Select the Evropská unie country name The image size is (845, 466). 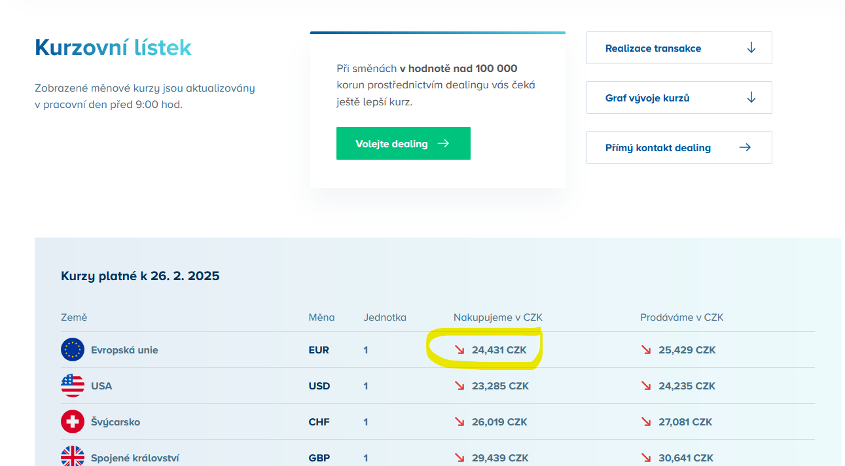[x=124, y=350]
